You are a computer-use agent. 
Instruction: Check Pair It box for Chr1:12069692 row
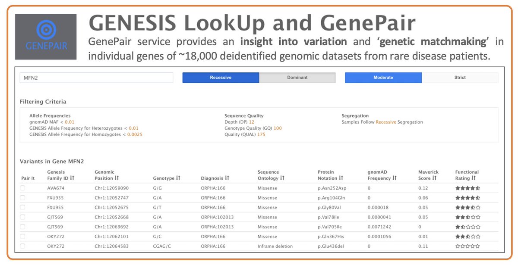[22, 227]
